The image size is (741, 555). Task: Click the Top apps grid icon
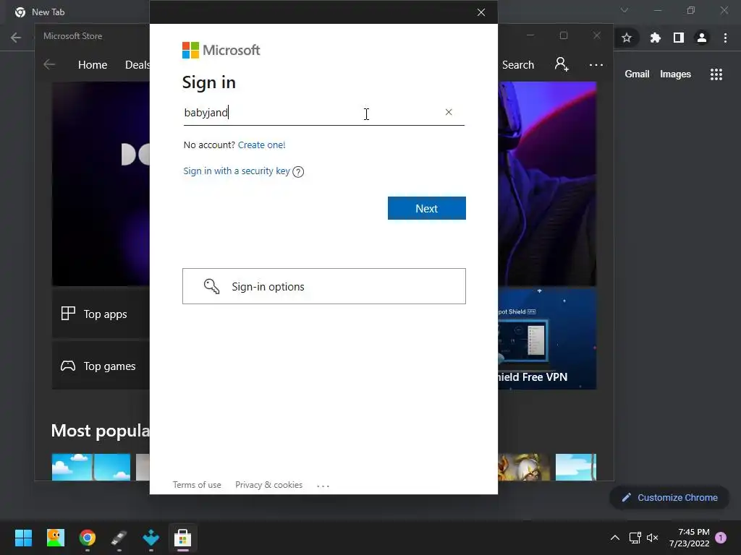(68, 314)
